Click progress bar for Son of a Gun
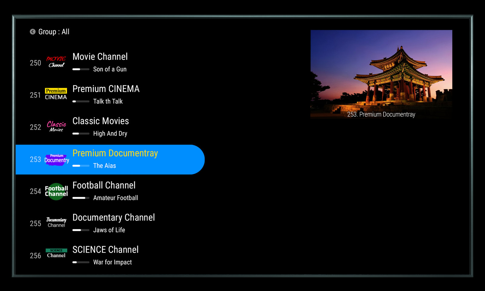This screenshot has width=485, height=291. [x=81, y=69]
